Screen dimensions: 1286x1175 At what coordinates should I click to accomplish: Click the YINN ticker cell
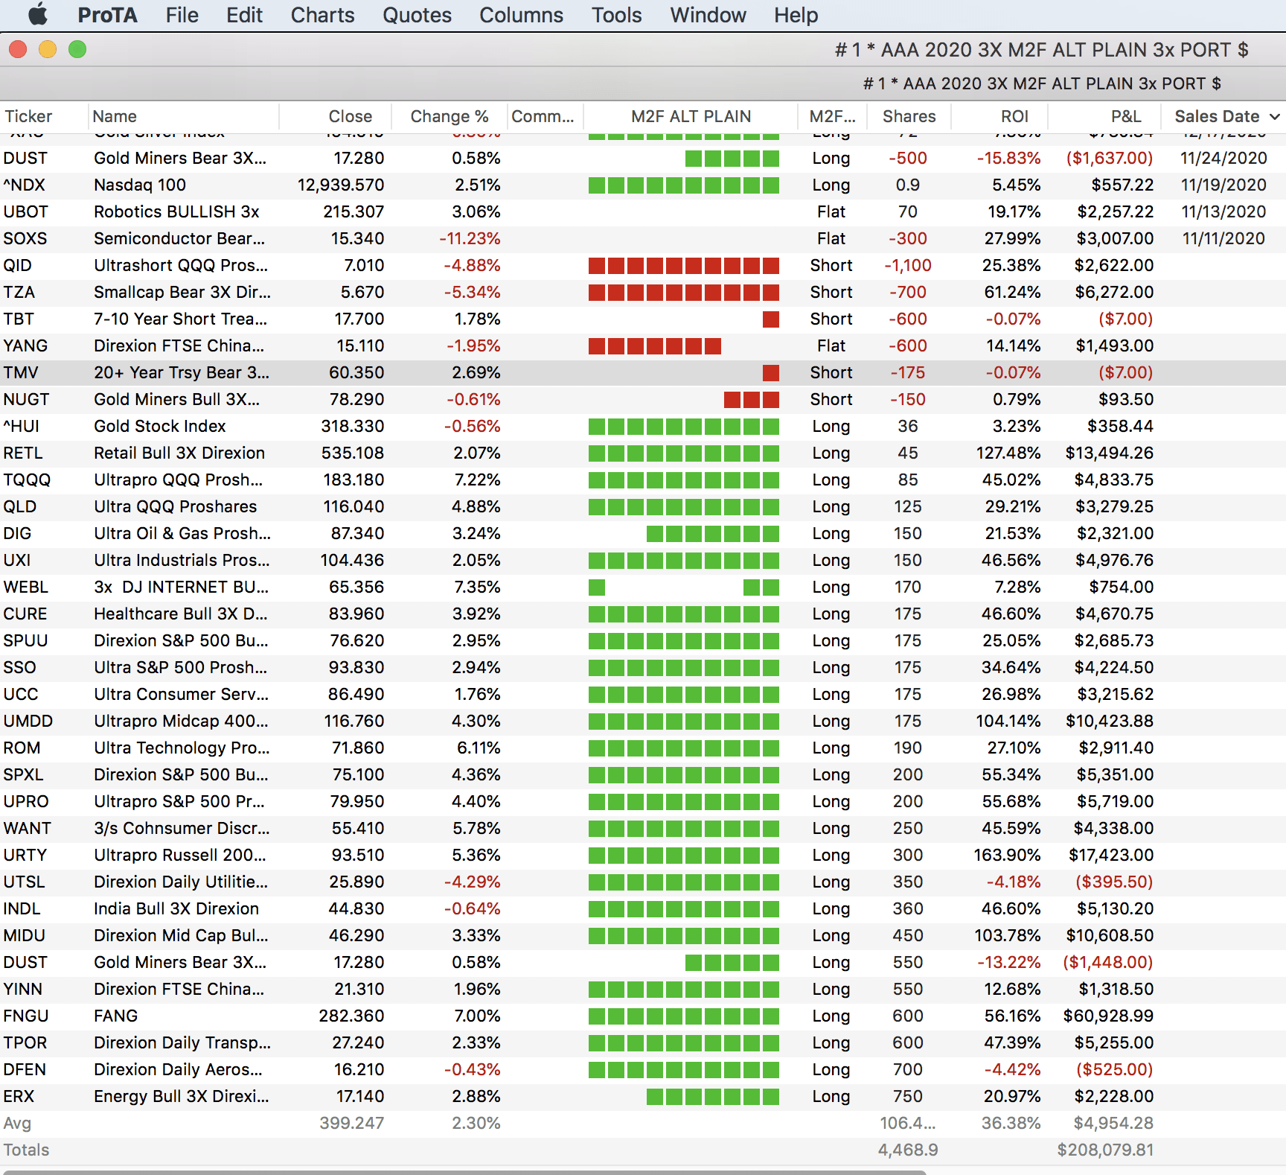22,989
